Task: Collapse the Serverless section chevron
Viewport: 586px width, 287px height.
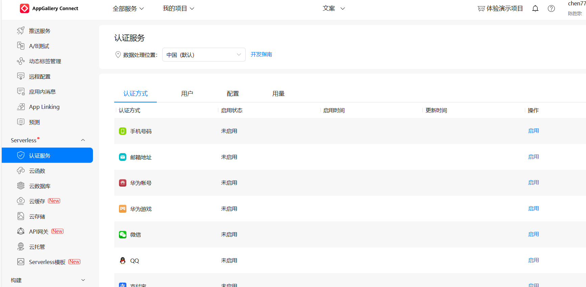Action: (x=83, y=140)
